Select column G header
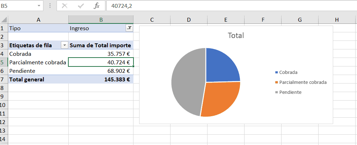 [300, 20]
